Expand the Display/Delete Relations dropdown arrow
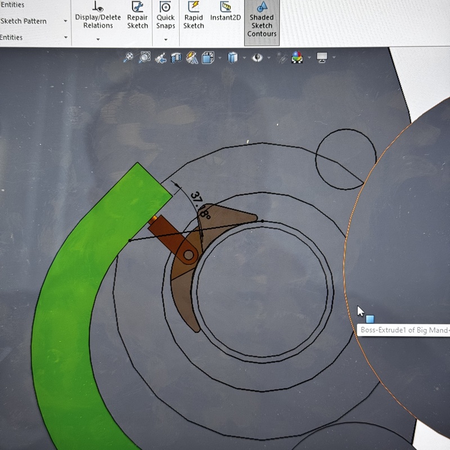This screenshot has height=450, width=450. tap(98, 39)
